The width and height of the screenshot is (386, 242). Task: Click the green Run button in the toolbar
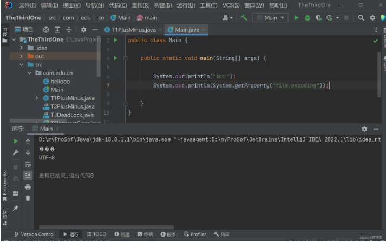point(296,17)
